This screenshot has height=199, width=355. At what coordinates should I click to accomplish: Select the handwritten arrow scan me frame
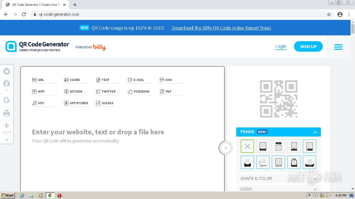263,162
